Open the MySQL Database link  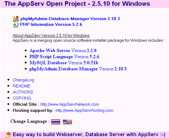tap(64, 63)
